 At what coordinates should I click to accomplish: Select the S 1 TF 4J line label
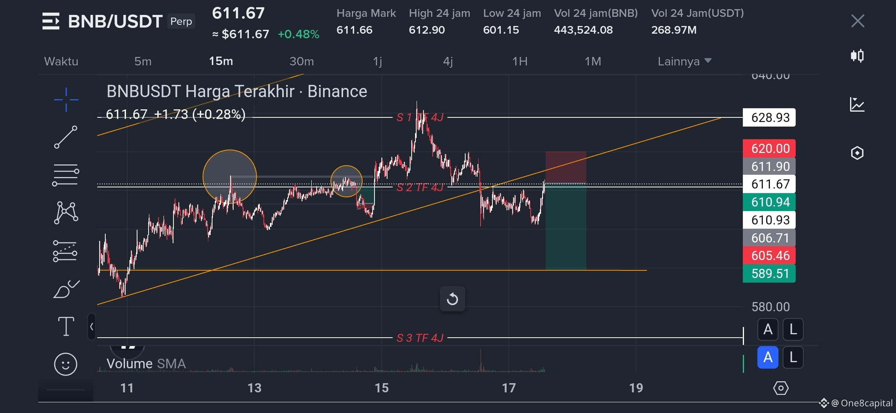(420, 117)
